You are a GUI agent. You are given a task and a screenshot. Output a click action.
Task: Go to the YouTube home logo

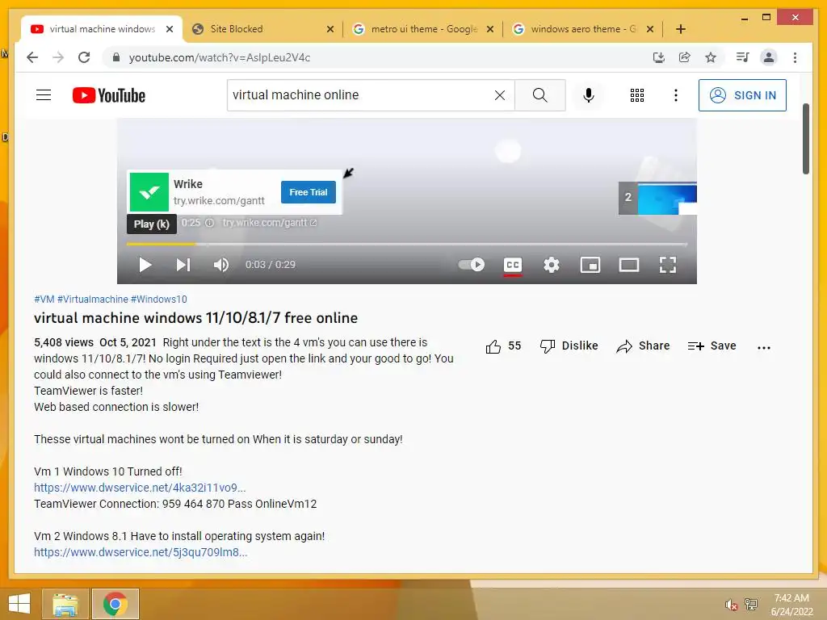click(109, 95)
